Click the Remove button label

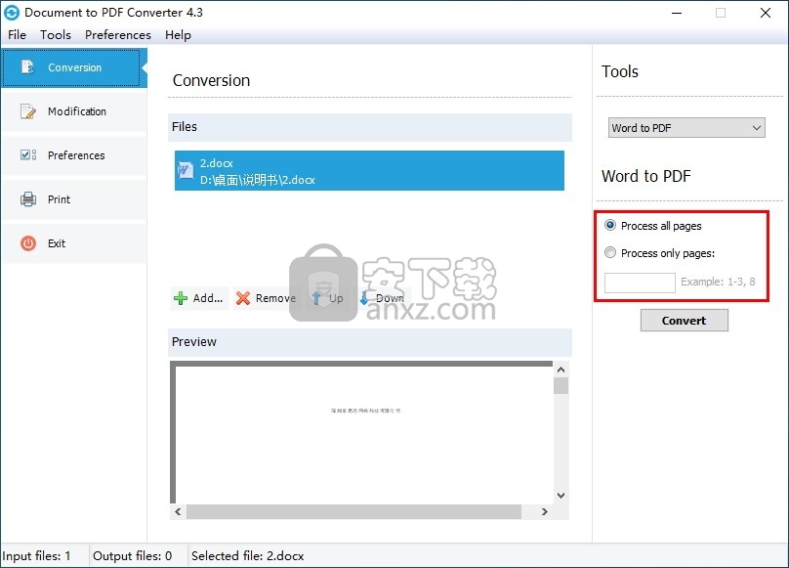pos(275,298)
